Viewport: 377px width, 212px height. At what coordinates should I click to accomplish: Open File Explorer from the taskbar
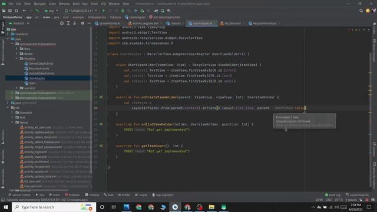(x=211, y=207)
